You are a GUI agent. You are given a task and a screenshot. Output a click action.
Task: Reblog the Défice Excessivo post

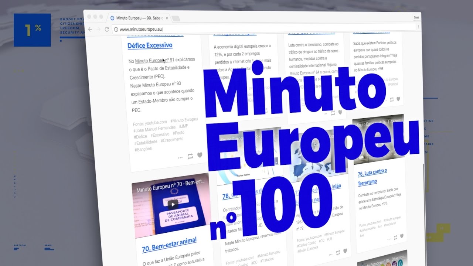pos(190,156)
